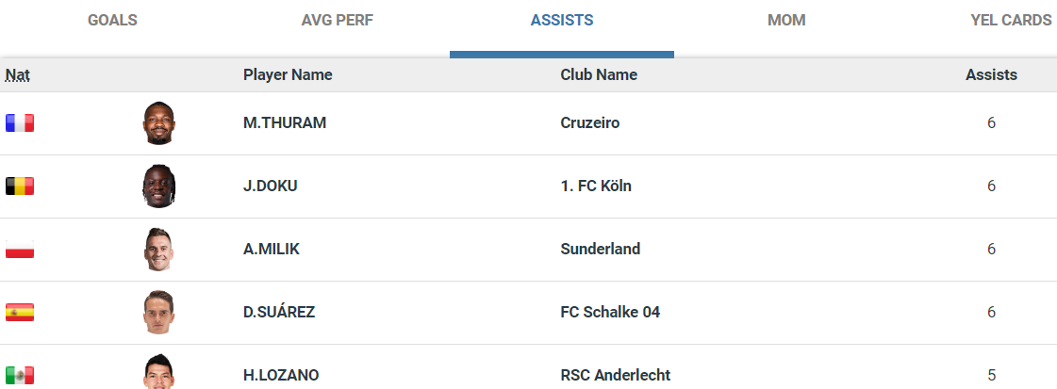The width and height of the screenshot is (1057, 389).
Task: Select the Assists tab
Action: pos(562,21)
